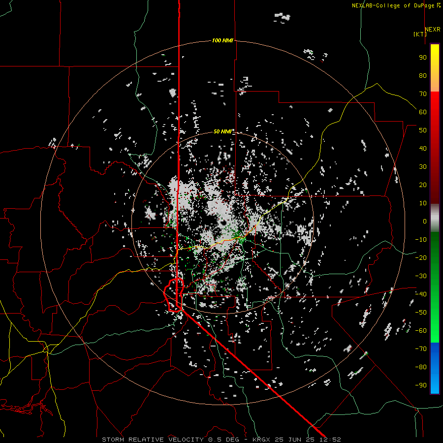Click the "12:52" timestamp text
443x443 pixels.
tap(330, 440)
